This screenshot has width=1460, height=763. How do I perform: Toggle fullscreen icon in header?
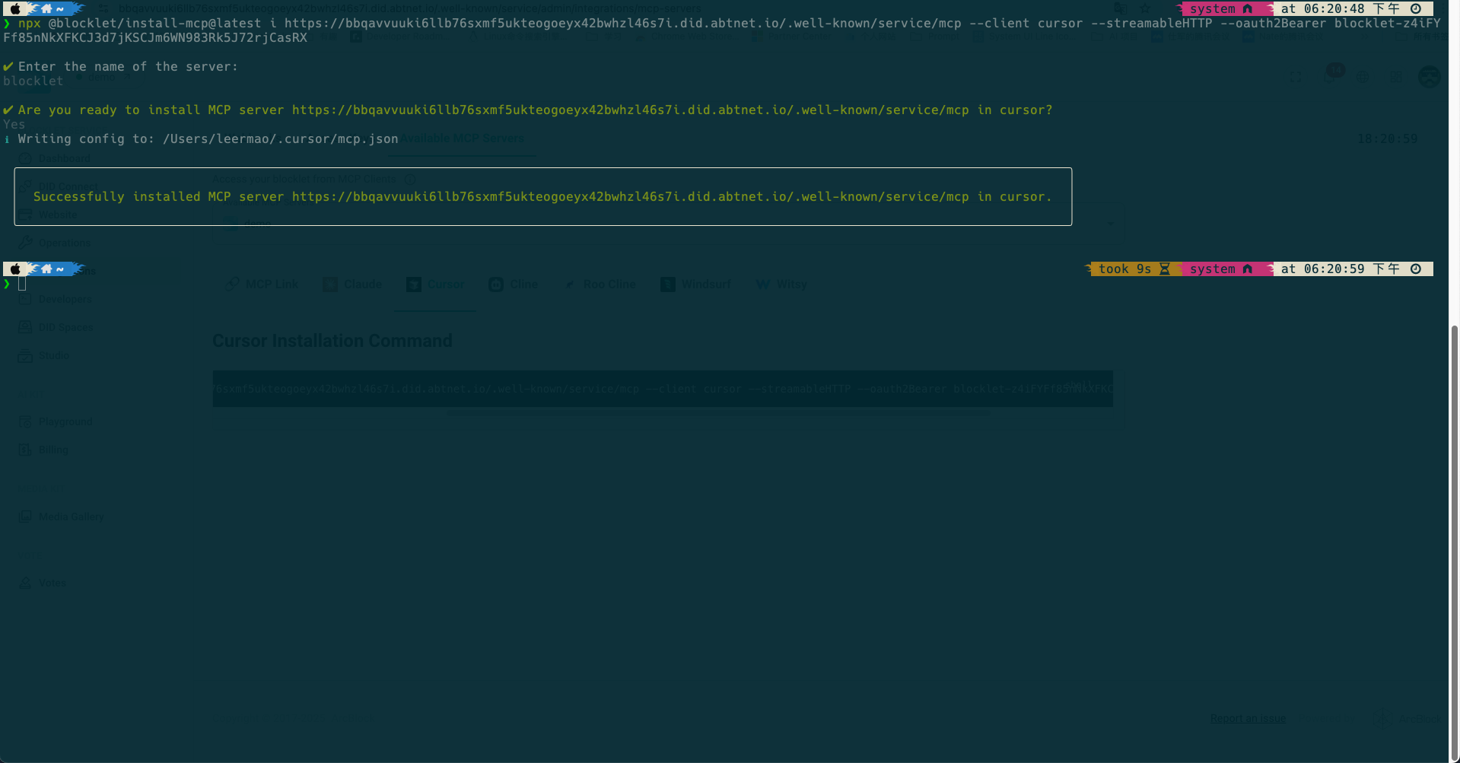pyautogui.click(x=1296, y=77)
